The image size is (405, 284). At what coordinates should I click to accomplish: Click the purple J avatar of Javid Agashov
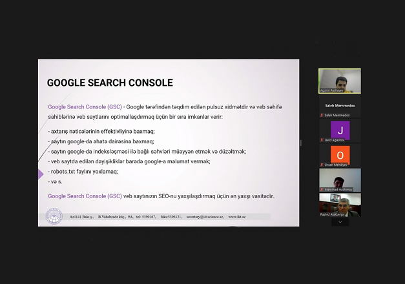point(340,130)
